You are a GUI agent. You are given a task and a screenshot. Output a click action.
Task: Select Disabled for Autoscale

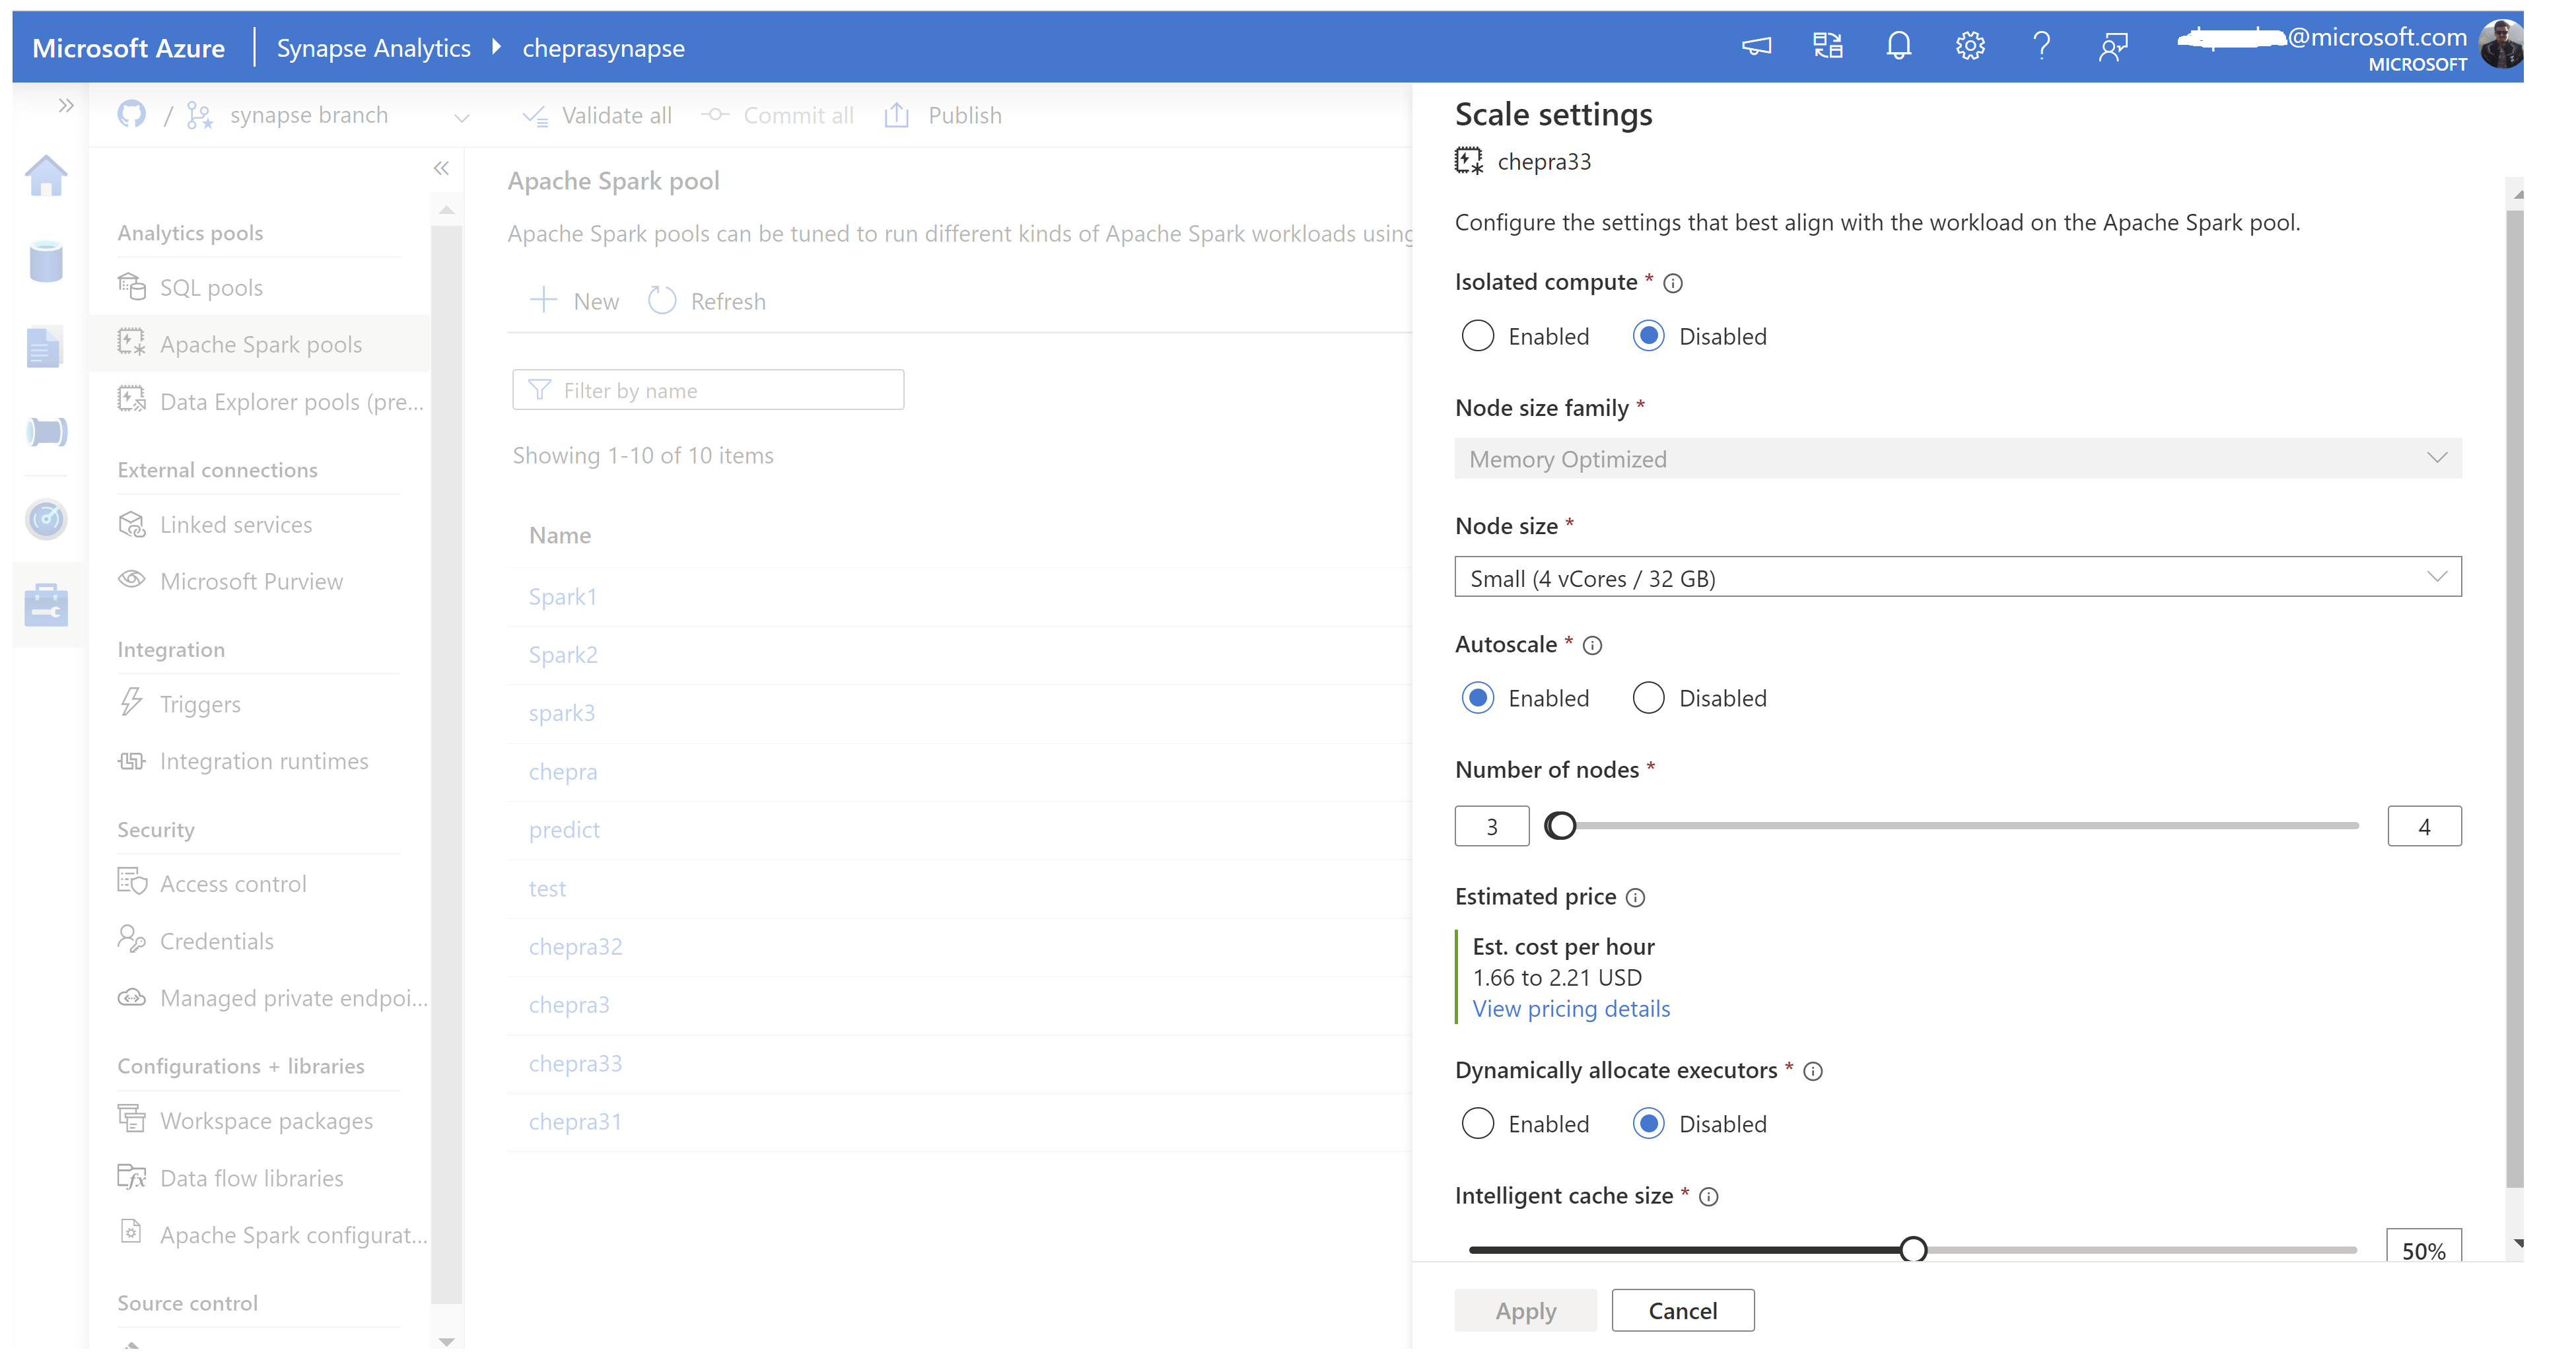point(1649,698)
